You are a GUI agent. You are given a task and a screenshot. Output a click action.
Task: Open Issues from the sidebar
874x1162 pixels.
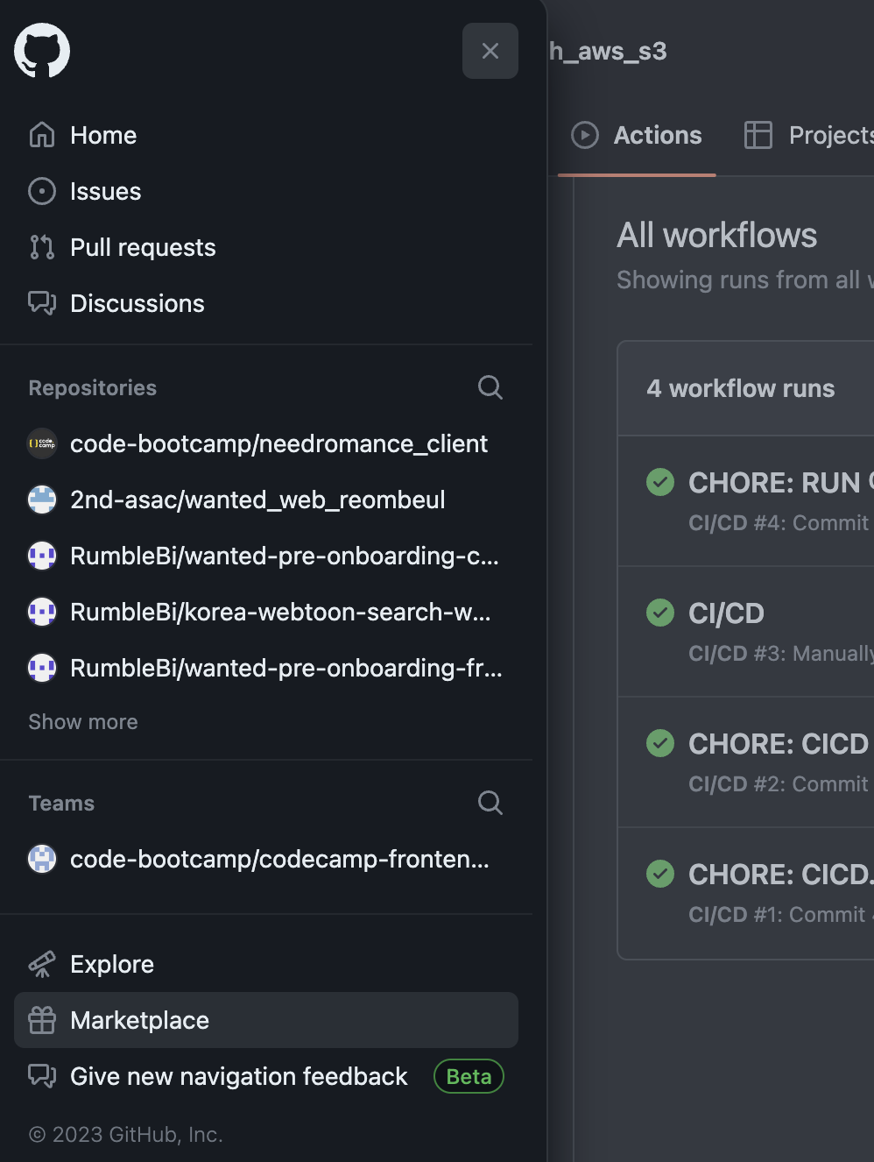click(266, 191)
